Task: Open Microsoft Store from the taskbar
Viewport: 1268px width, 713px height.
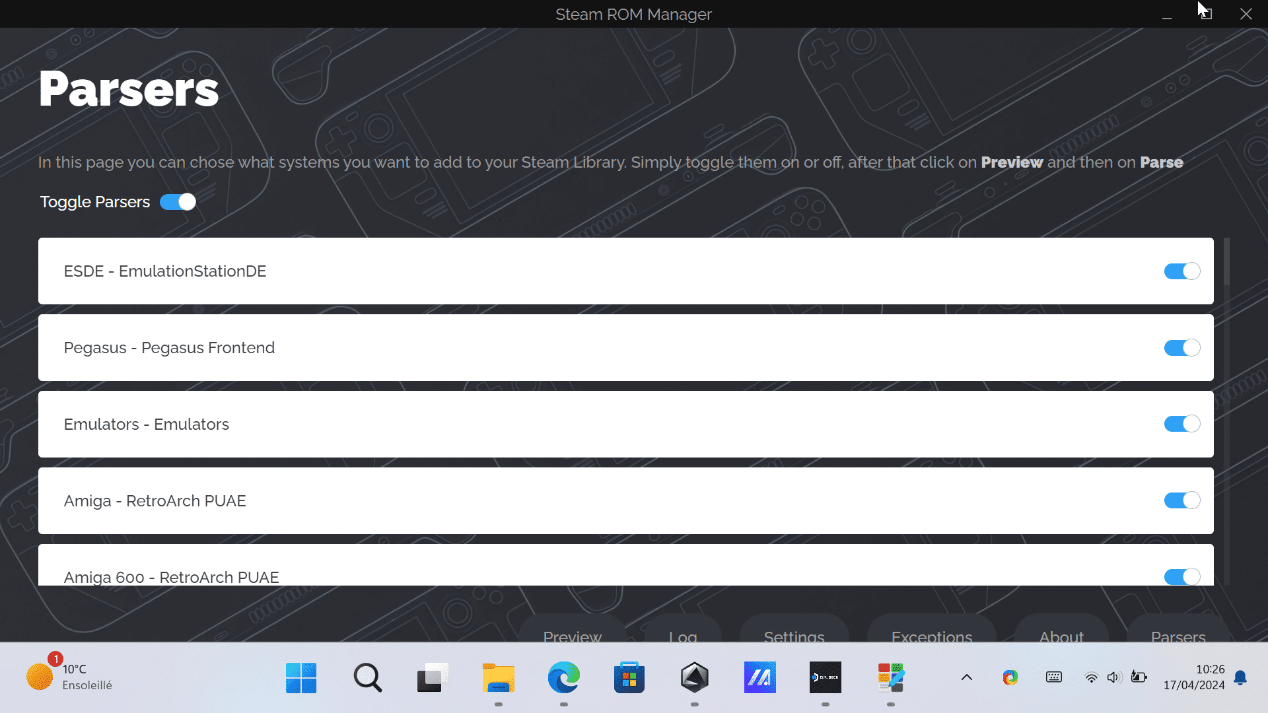Action: coord(629,678)
